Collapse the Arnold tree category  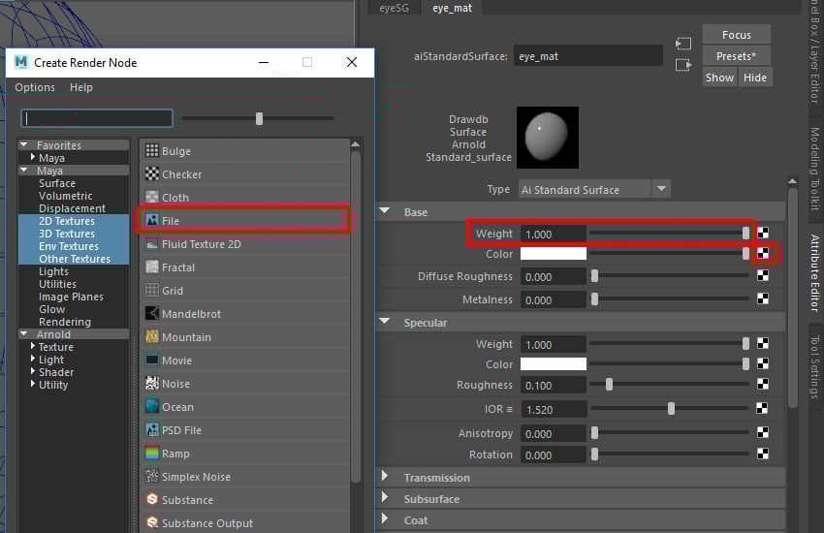tap(24, 333)
